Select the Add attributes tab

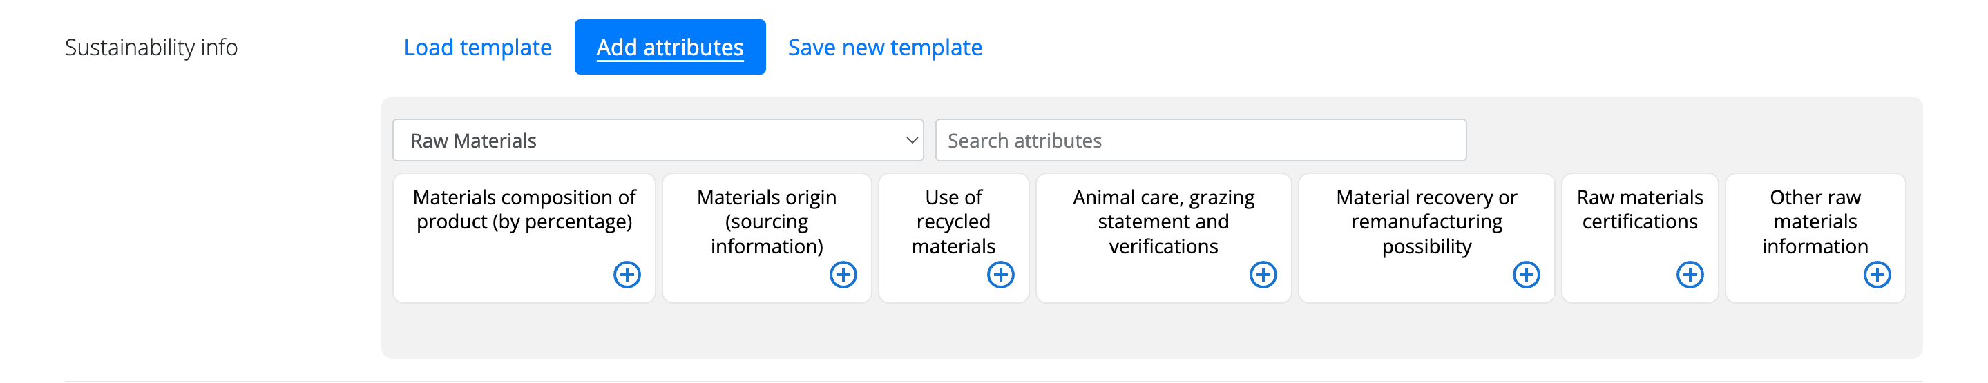point(670,47)
